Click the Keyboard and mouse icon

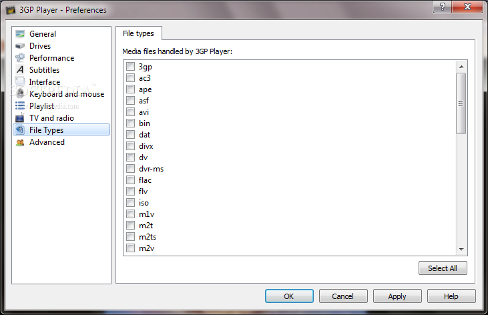pyautogui.click(x=20, y=93)
